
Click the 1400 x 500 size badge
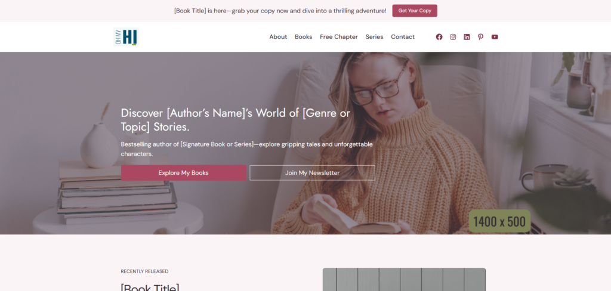[499, 221]
